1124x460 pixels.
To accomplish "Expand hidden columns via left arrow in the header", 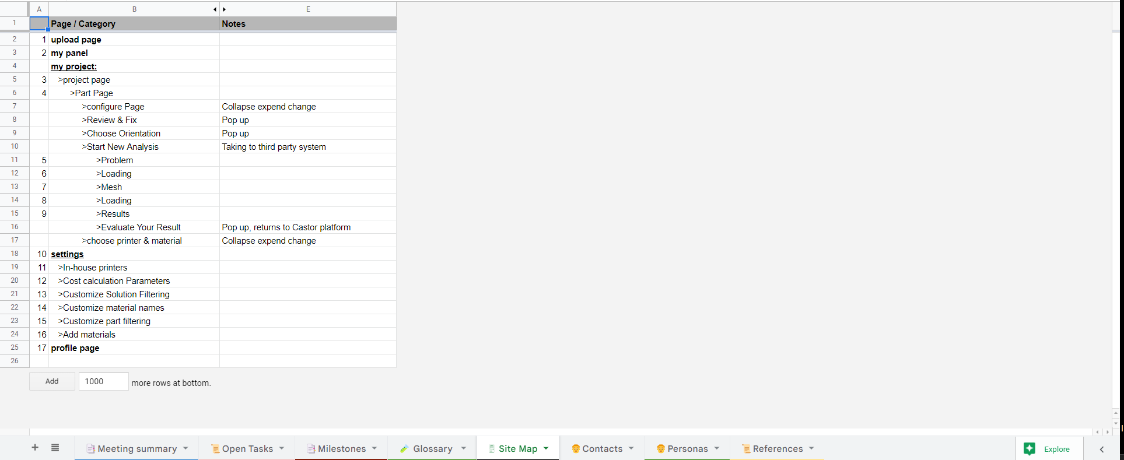I will coord(215,9).
